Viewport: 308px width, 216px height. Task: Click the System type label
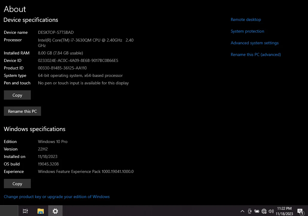tap(15, 76)
